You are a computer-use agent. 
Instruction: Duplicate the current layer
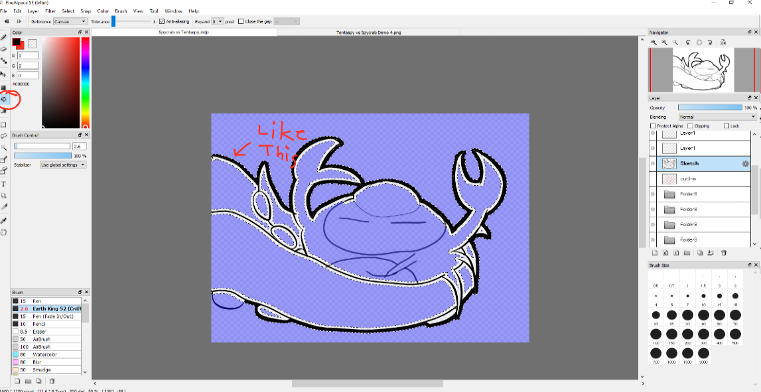pos(699,253)
